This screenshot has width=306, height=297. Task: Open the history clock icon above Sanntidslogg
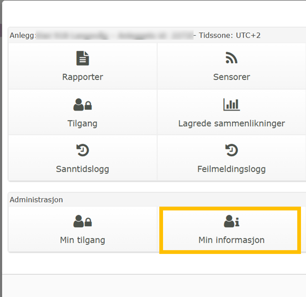83,150
